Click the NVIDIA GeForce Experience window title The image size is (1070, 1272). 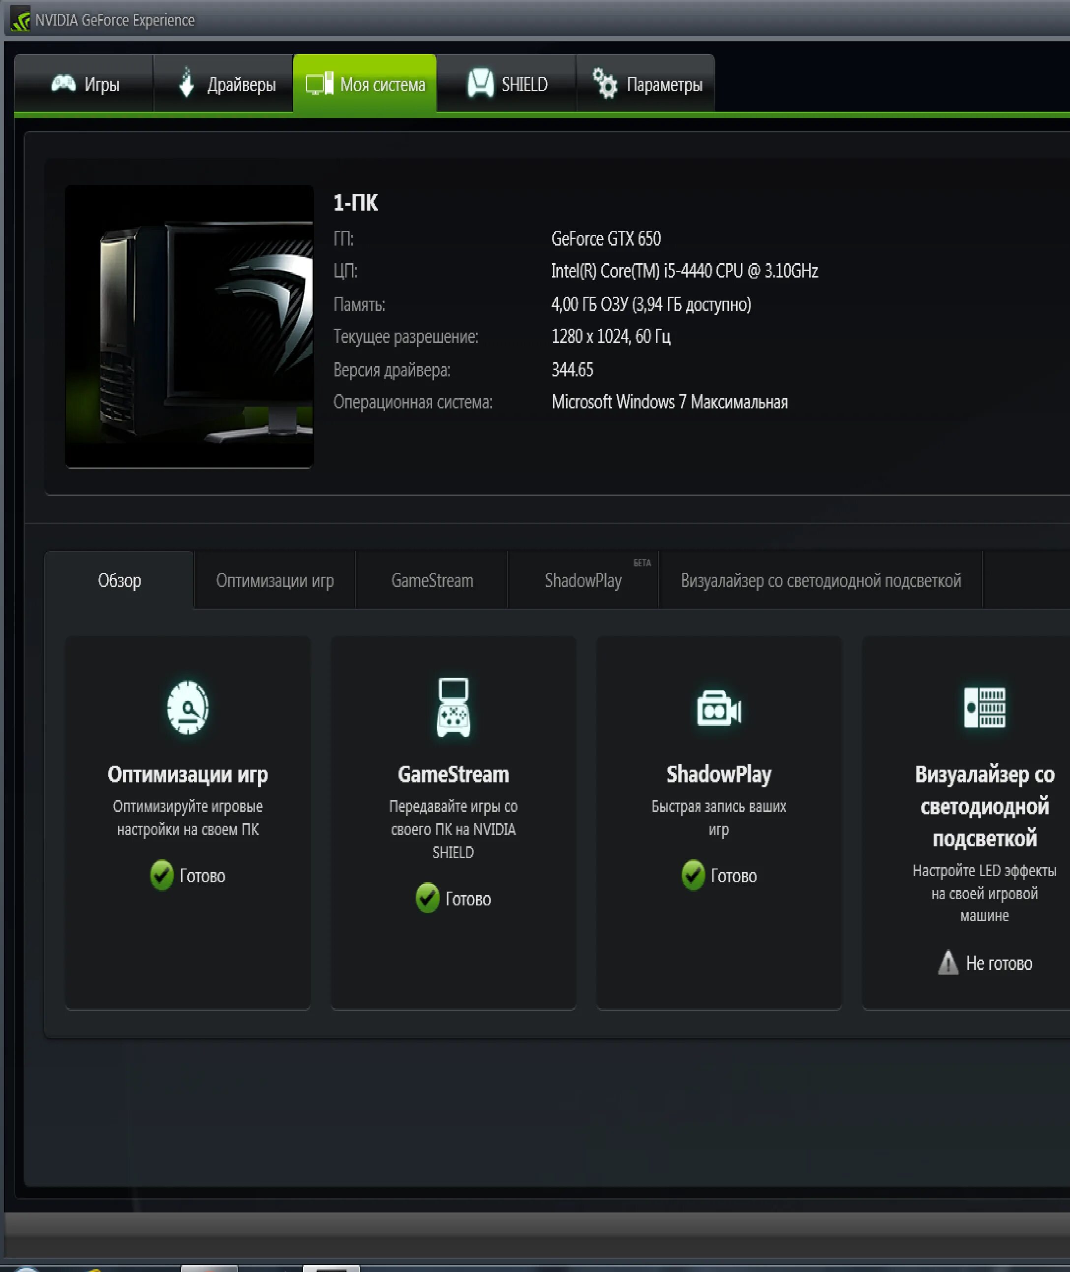115,20
